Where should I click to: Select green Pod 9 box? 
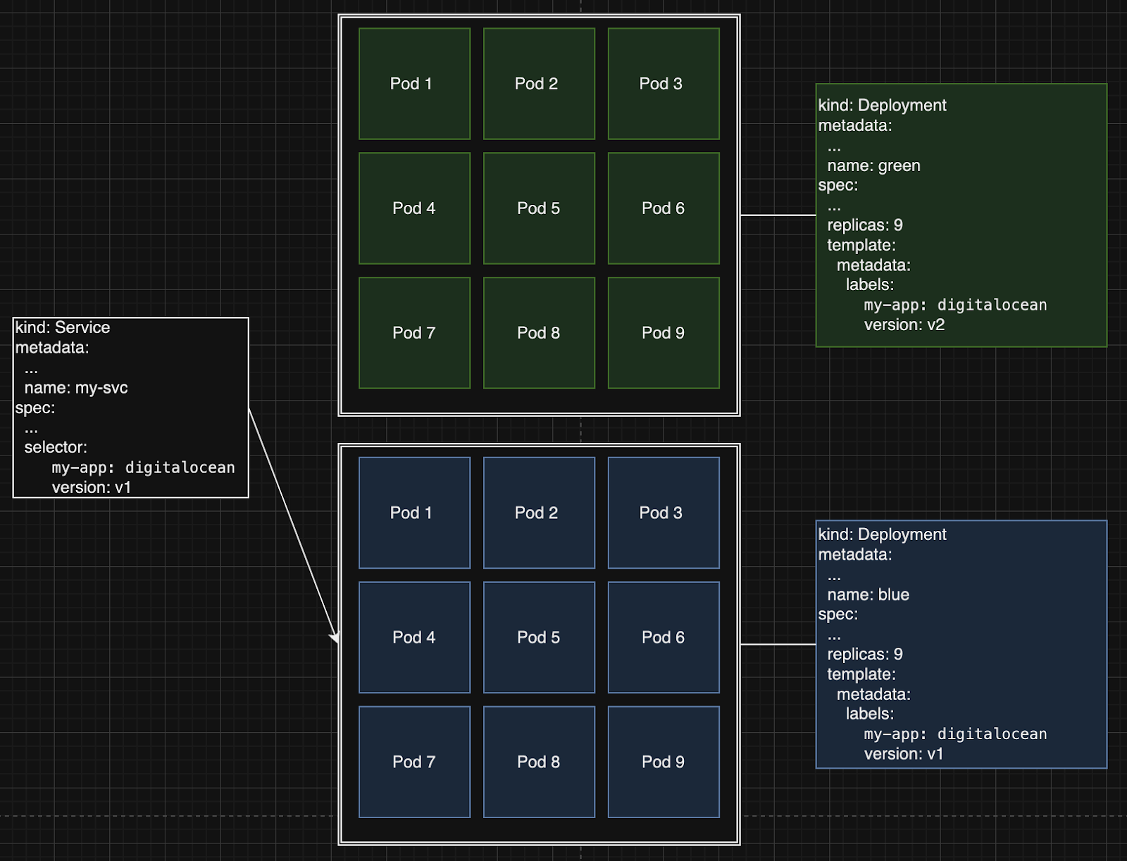coord(664,333)
